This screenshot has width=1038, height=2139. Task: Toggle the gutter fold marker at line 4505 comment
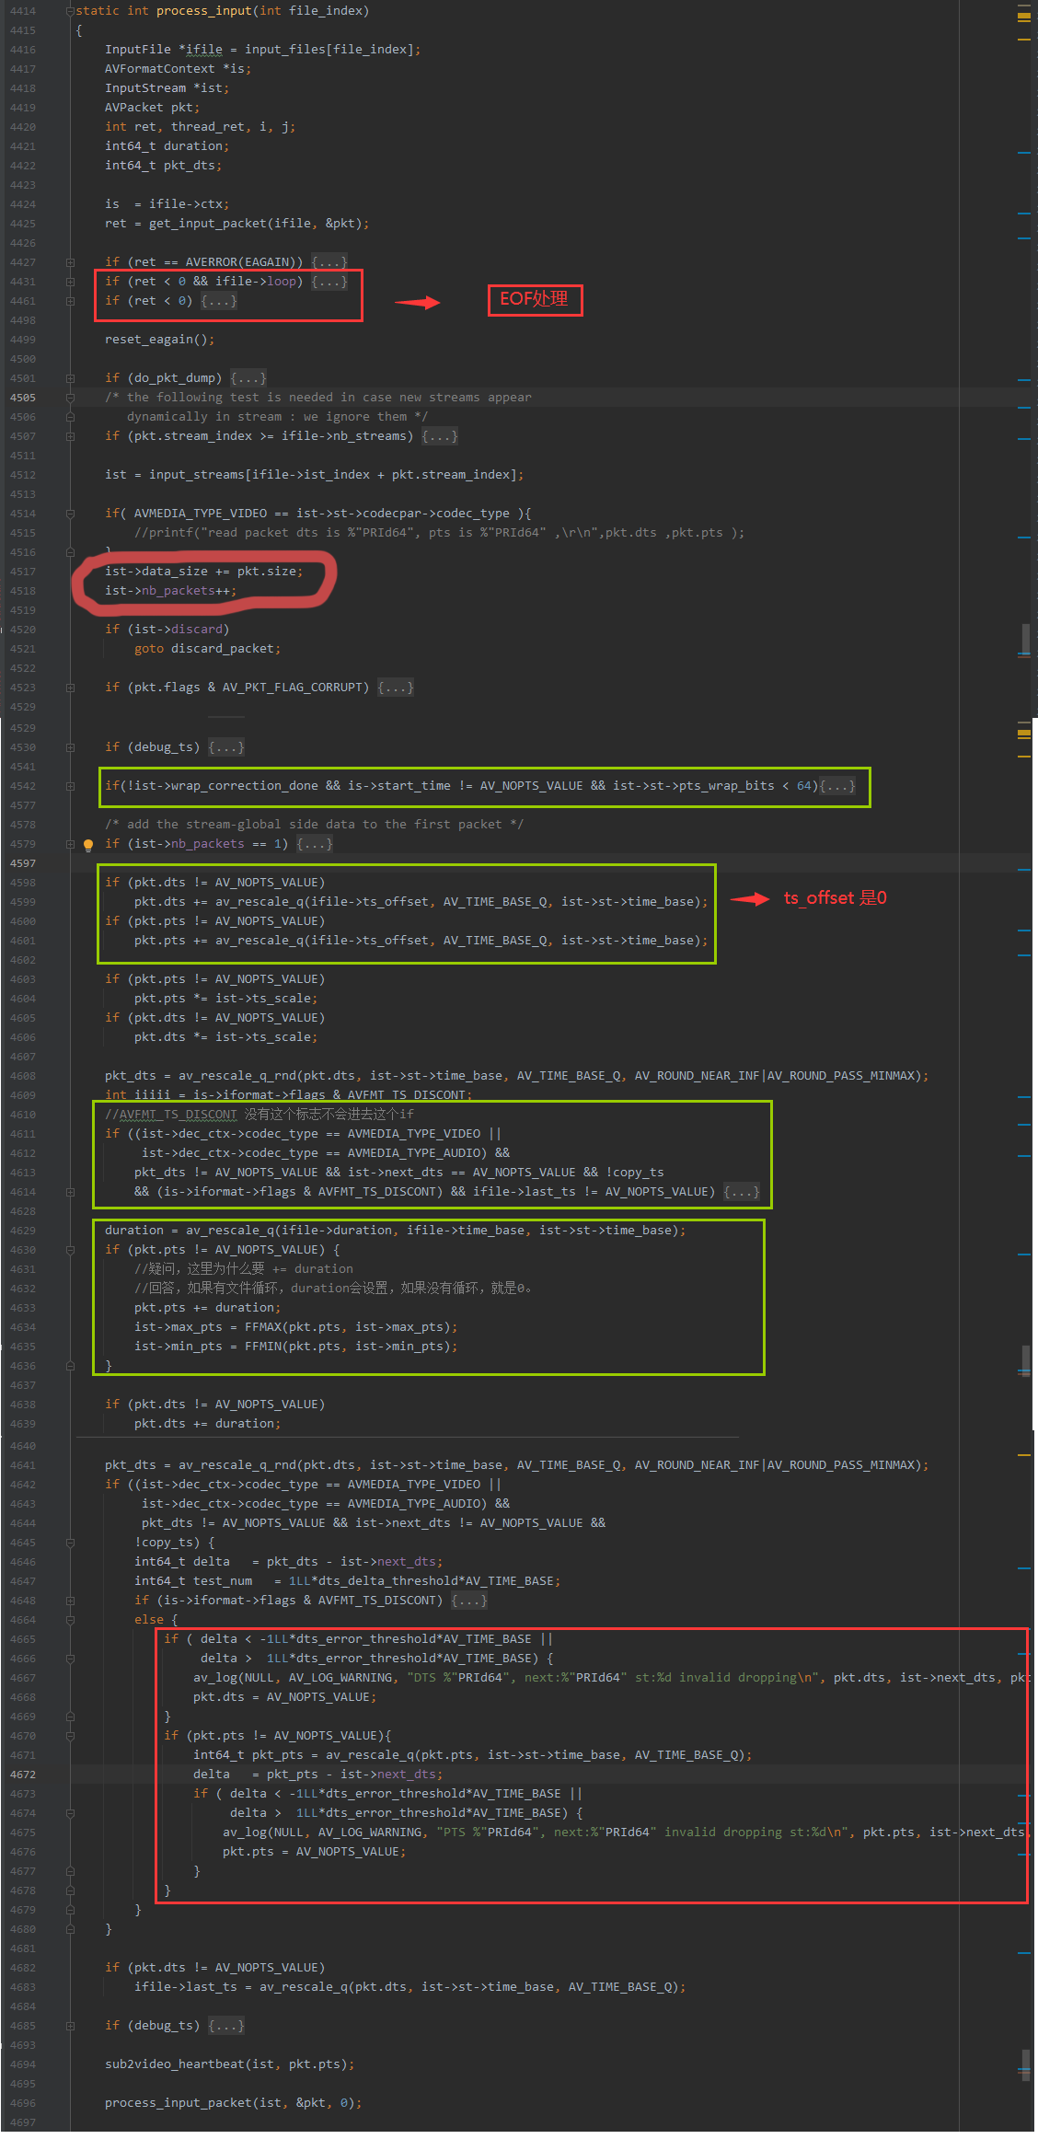point(70,398)
